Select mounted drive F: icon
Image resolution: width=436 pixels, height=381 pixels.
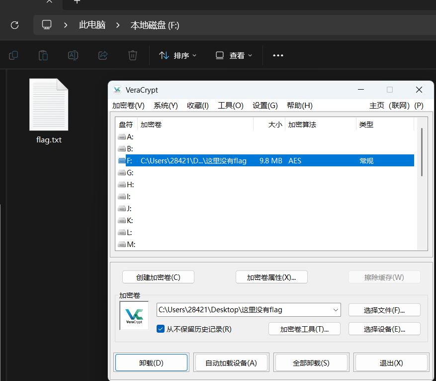[122, 161]
